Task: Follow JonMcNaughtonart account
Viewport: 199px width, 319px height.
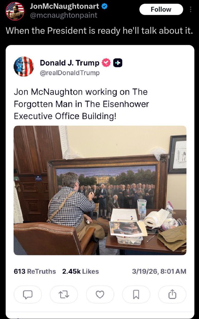Action: click(x=161, y=10)
